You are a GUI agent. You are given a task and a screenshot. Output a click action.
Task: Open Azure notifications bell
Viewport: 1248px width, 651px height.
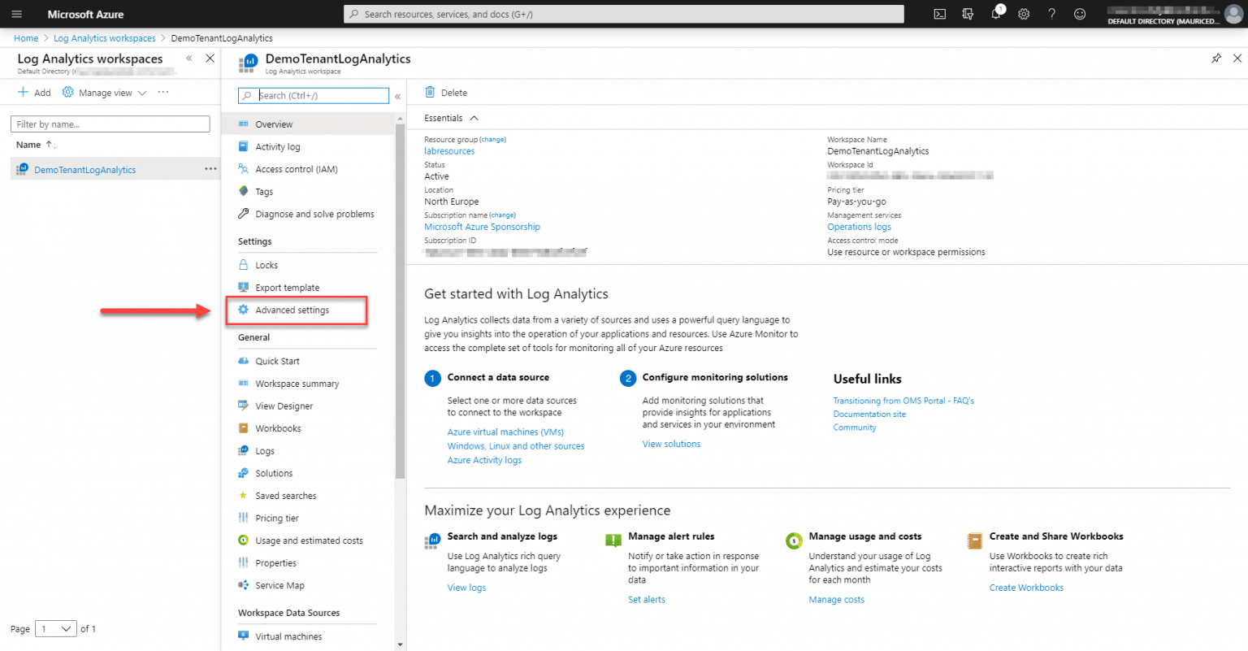pyautogui.click(x=995, y=14)
